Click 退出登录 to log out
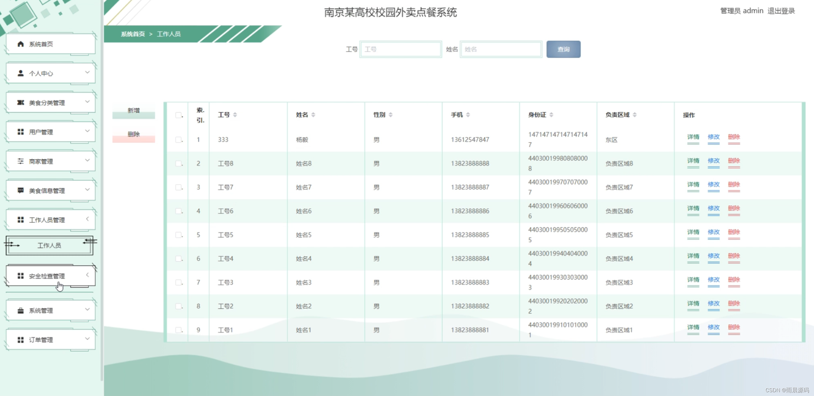814x396 pixels. [x=781, y=11]
